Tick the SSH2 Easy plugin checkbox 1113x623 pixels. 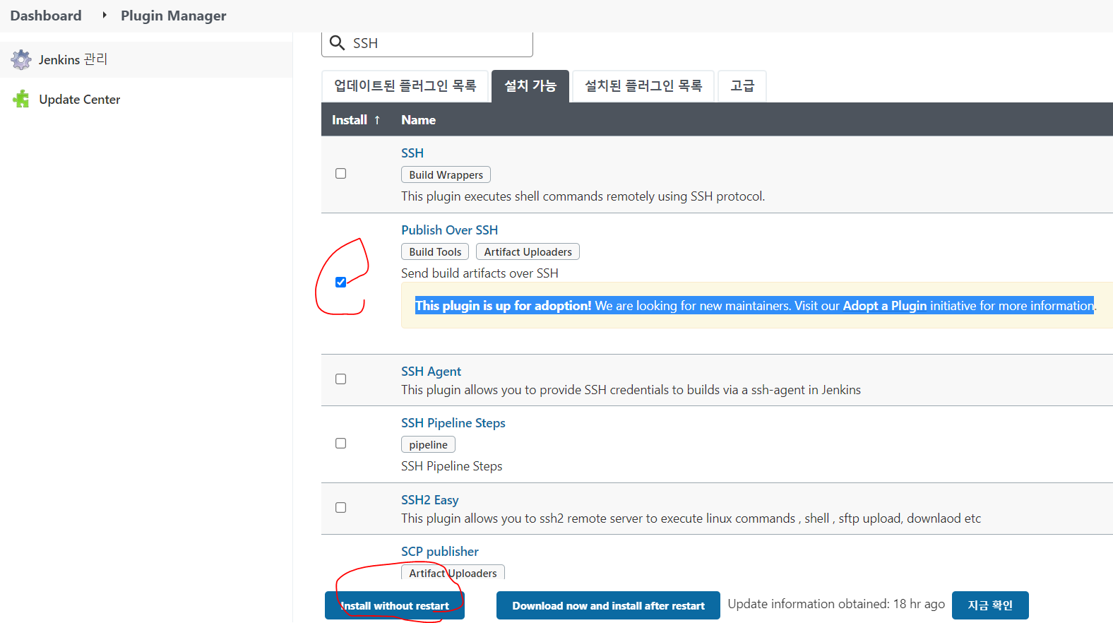coord(341,508)
